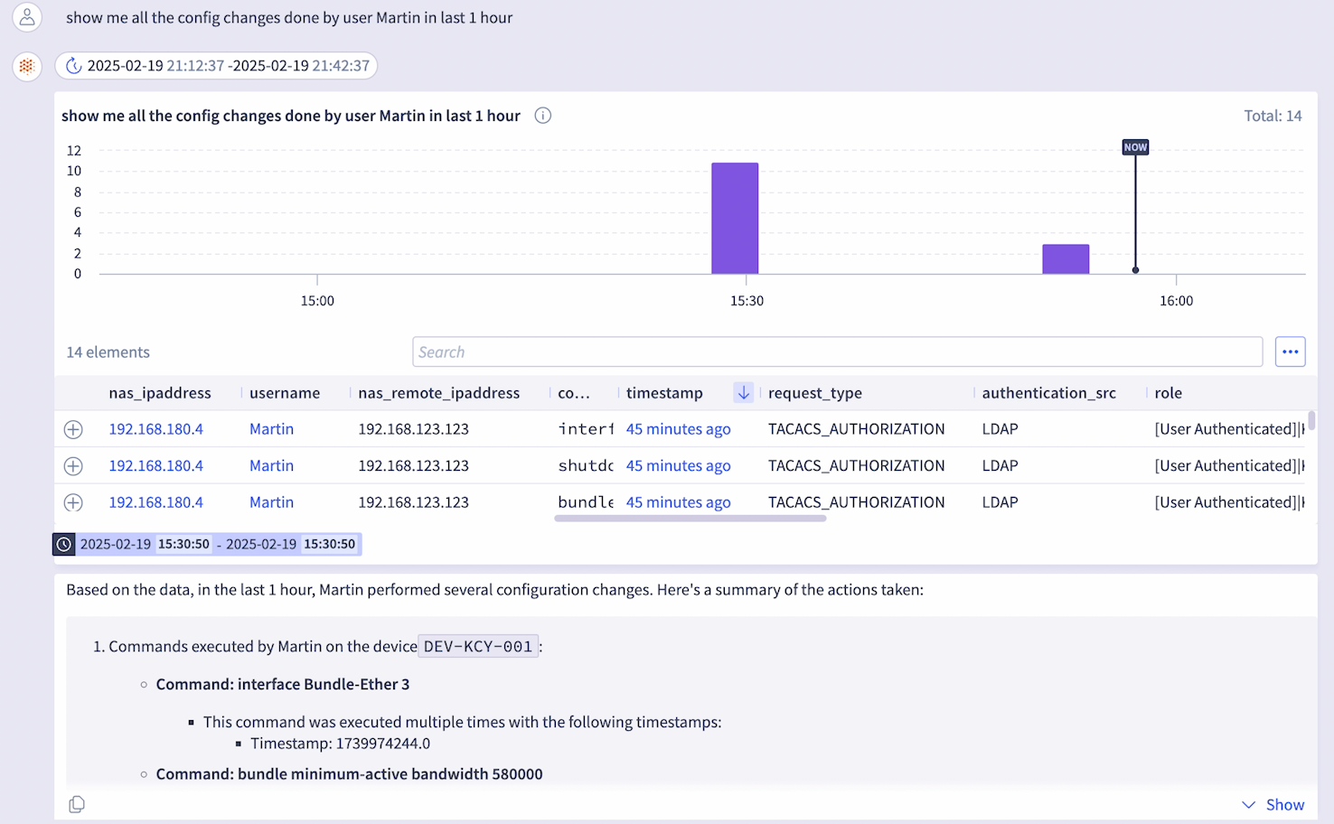Click the 16:00 axis label
The width and height of the screenshot is (1334, 824).
click(1176, 301)
